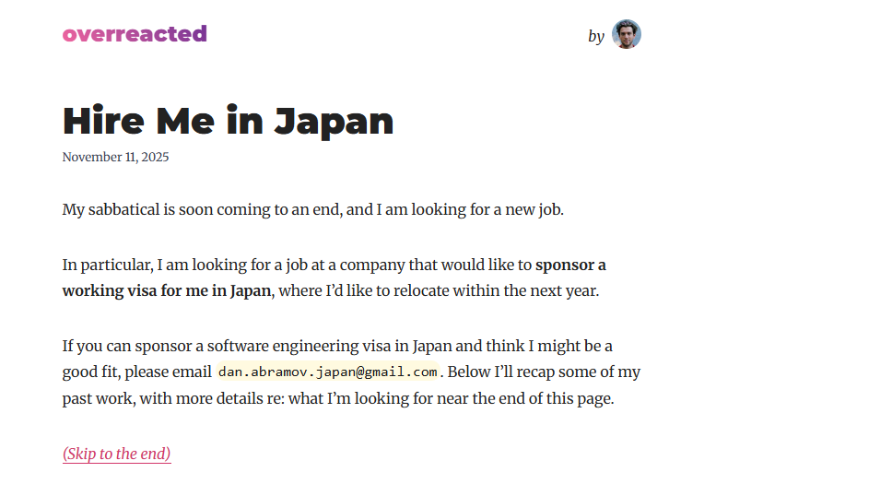The image size is (892, 484).
Task: Select the dan.abramov.japan@gmail.com email address
Action: pyautogui.click(x=328, y=372)
